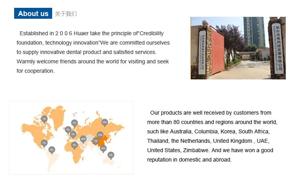
Task: Select the 1% pin over Scandinavia
Action: point(74,123)
